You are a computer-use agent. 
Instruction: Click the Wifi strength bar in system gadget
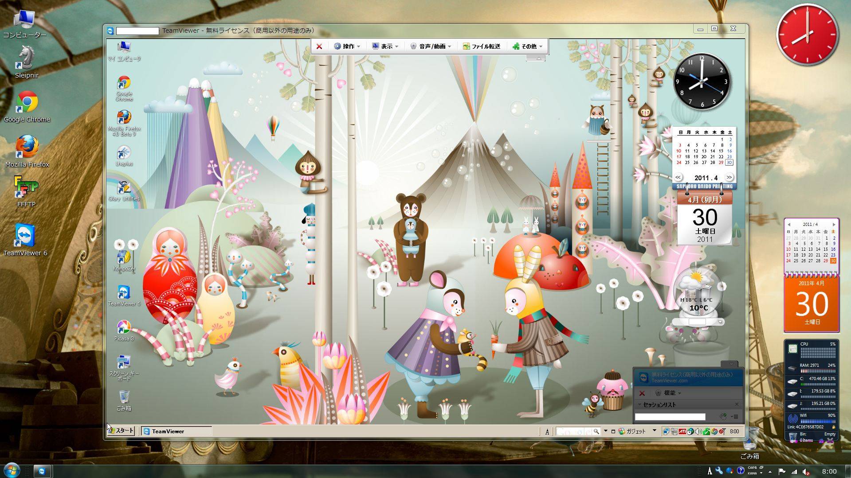click(x=818, y=422)
